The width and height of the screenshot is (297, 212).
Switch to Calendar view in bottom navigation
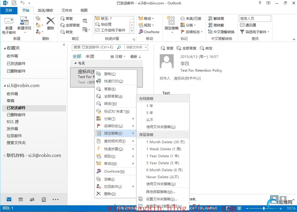(x=21, y=199)
